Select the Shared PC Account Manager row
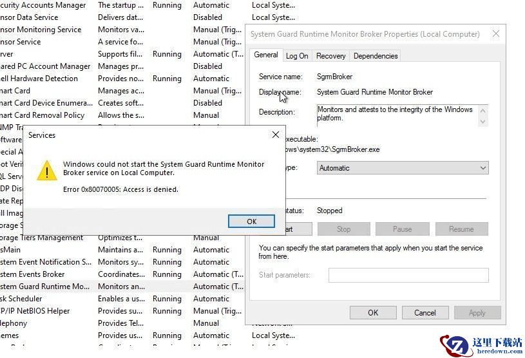 122,66
